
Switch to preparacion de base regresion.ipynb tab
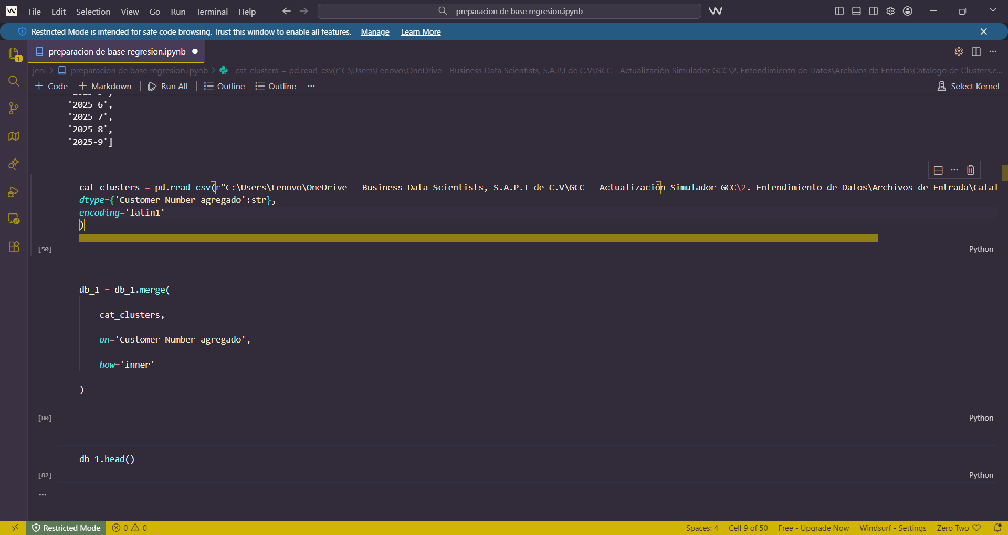click(x=117, y=51)
